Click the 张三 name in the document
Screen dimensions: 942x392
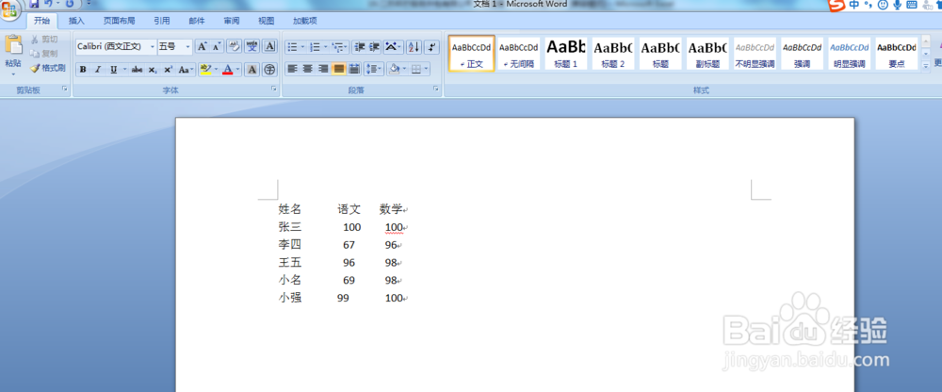point(290,227)
